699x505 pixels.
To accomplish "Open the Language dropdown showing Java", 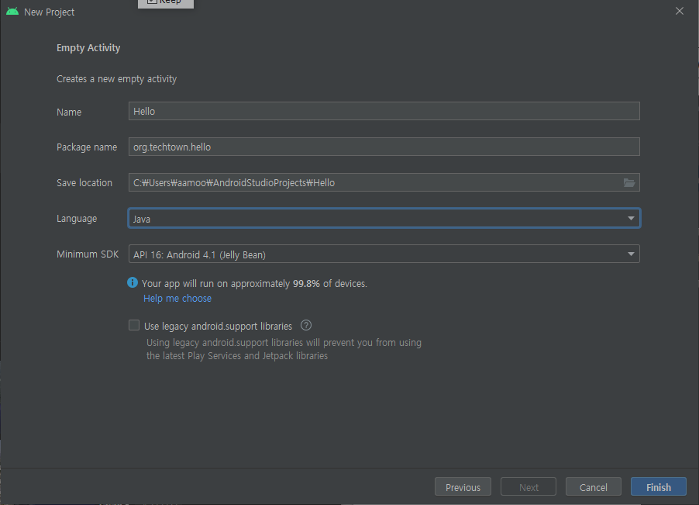I will (384, 218).
